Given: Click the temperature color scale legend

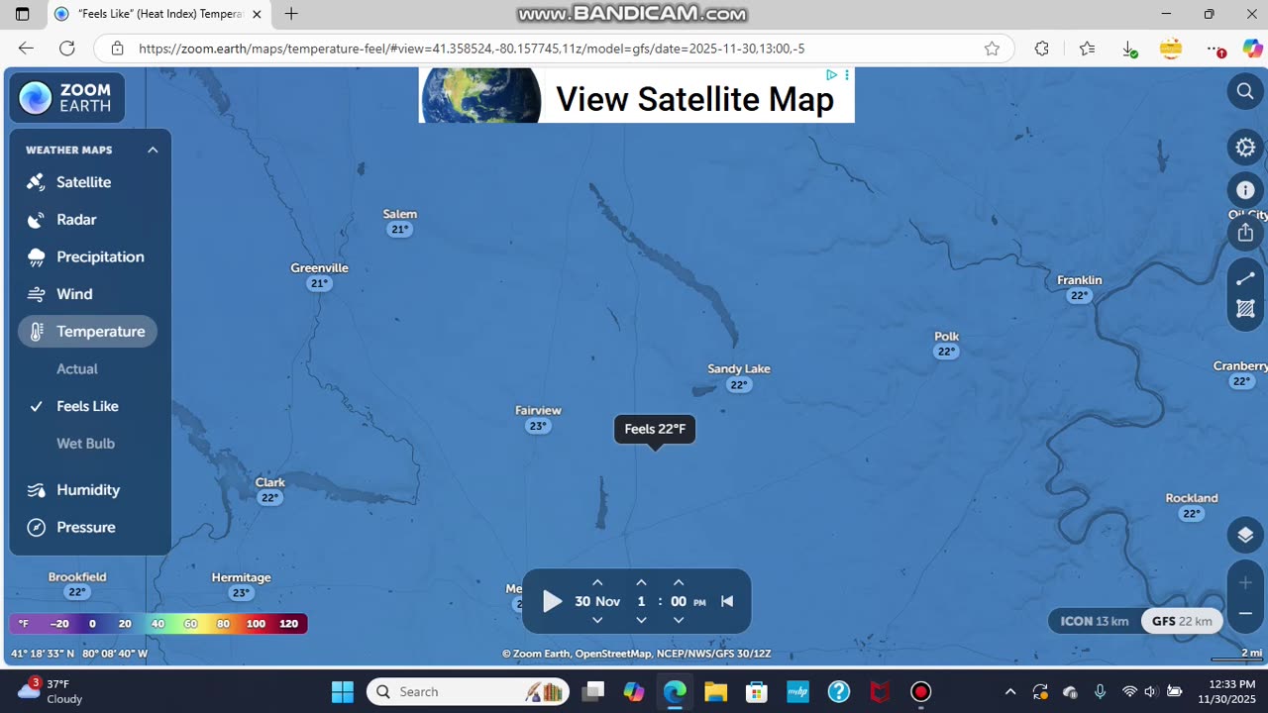Looking at the screenshot, I should (x=158, y=624).
